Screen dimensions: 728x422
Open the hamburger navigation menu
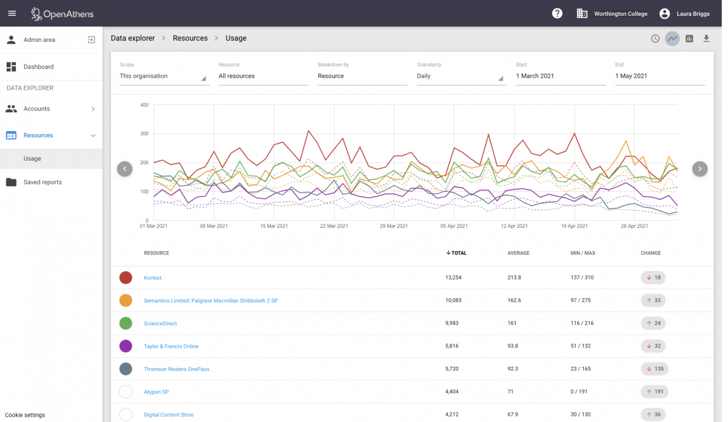coord(12,13)
